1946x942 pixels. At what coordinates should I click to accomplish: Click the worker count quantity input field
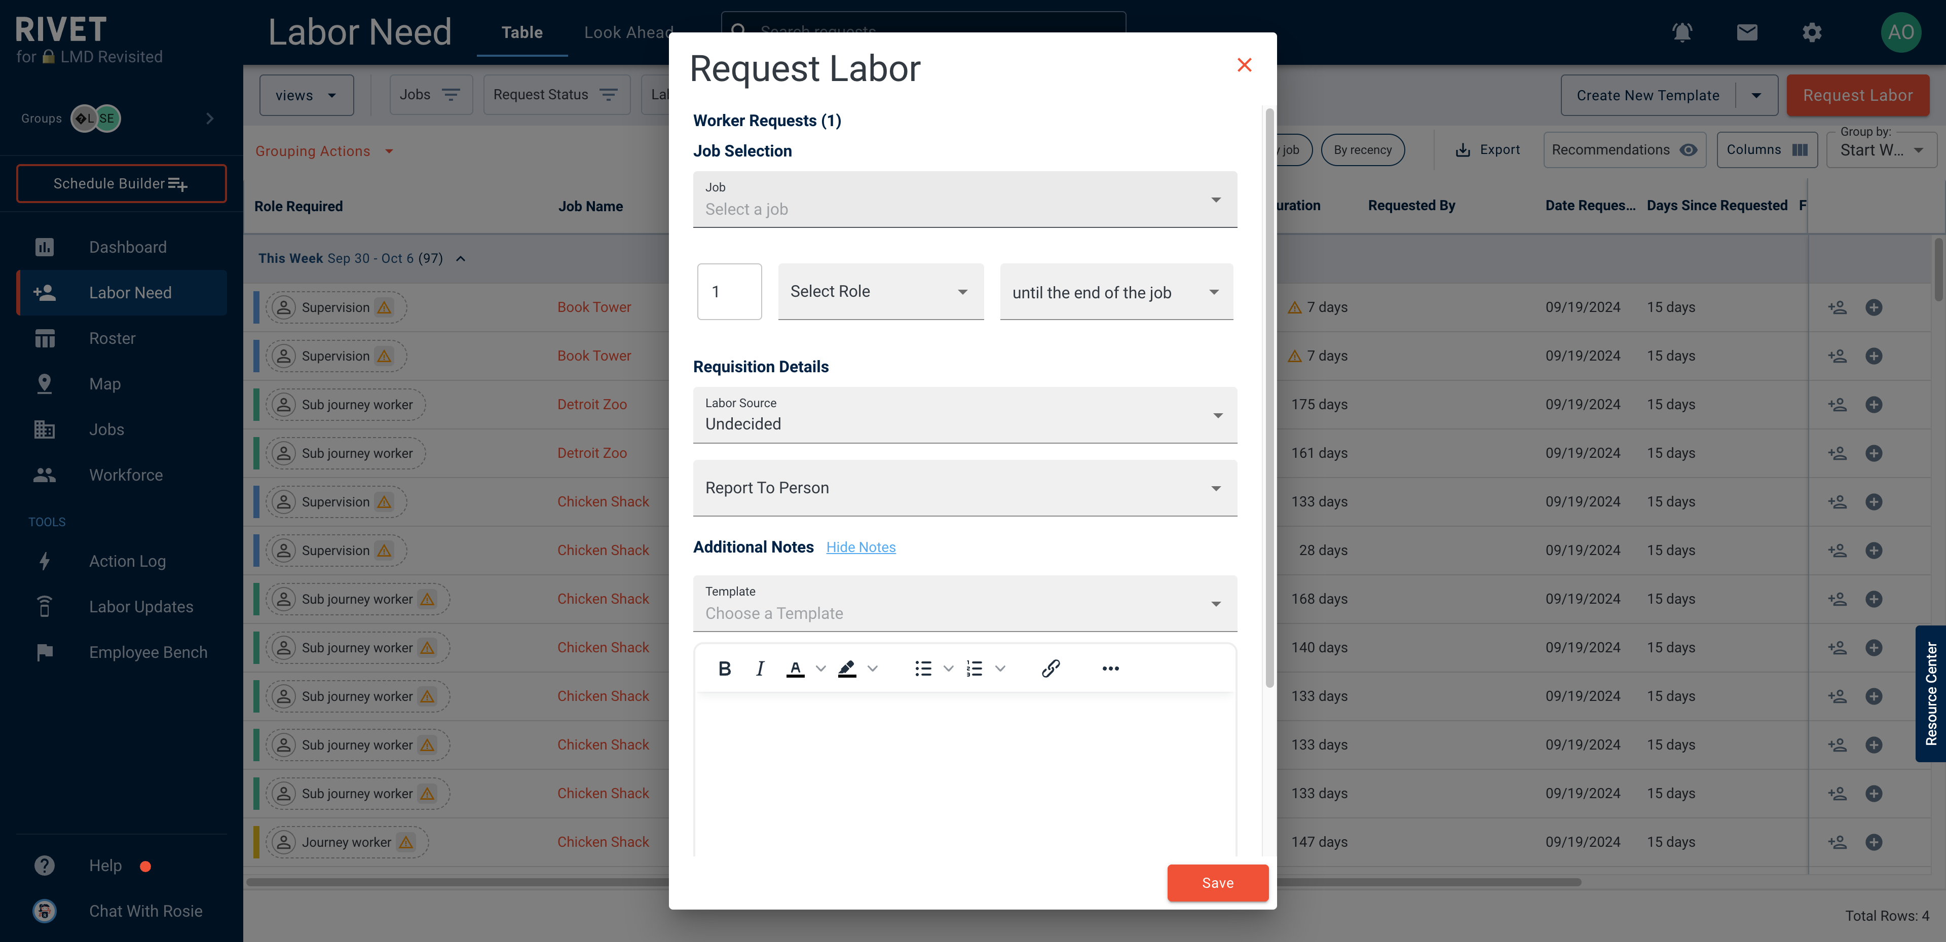click(x=729, y=290)
